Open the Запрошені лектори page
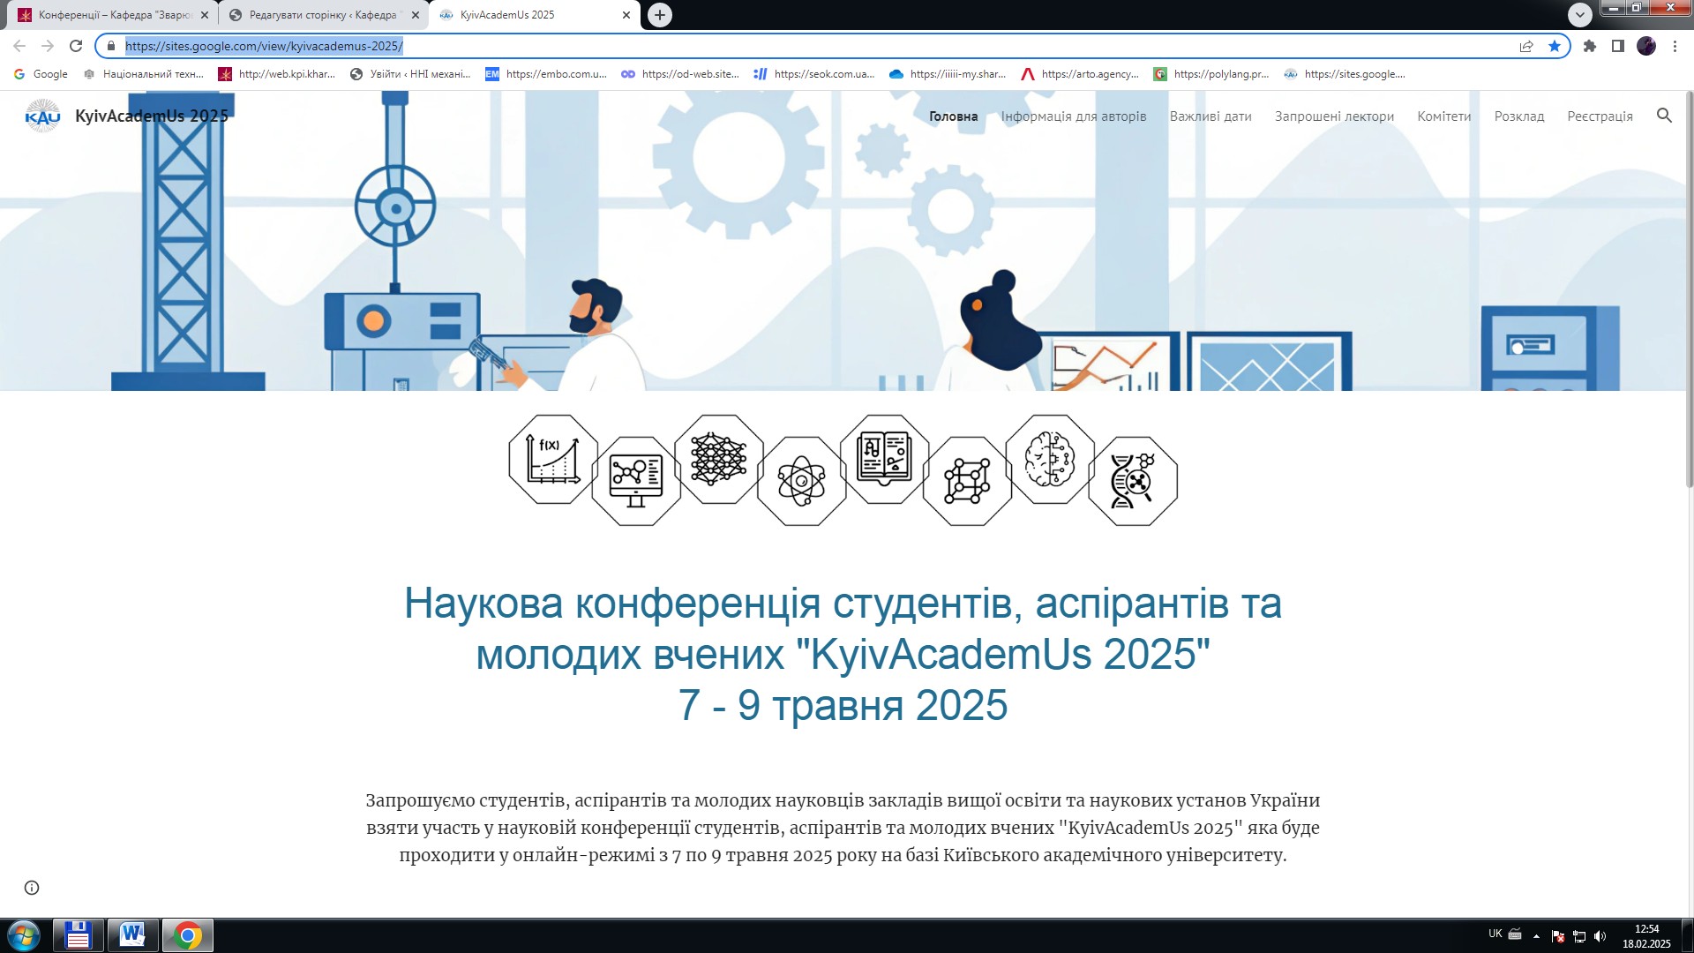1694x953 pixels. (1334, 116)
